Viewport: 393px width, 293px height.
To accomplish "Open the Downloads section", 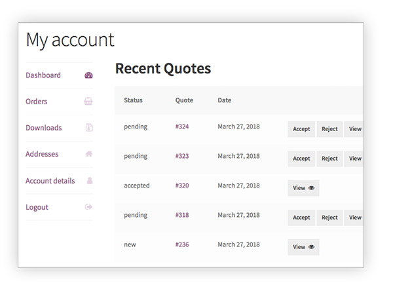I will 44,128.
